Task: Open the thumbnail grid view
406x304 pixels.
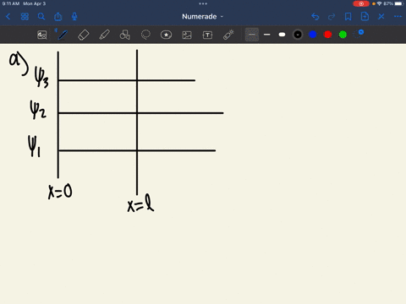Action: [25, 17]
